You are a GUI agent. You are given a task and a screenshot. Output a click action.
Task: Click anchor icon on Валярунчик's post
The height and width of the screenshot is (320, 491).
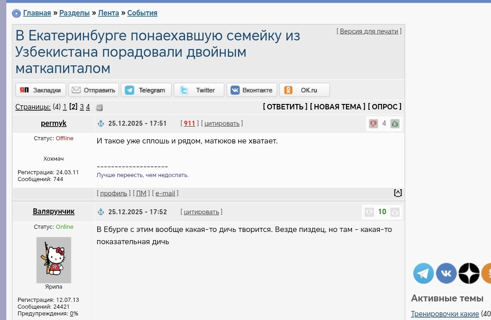[101, 212]
